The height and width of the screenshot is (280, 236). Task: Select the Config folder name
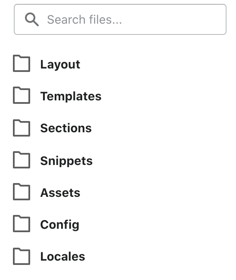[x=60, y=225]
